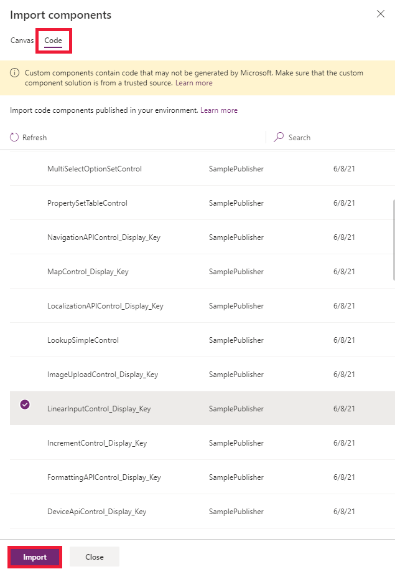Select ImageUploadControl_Display_Key row
This screenshot has width=395, height=574.
[x=103, y=375]
